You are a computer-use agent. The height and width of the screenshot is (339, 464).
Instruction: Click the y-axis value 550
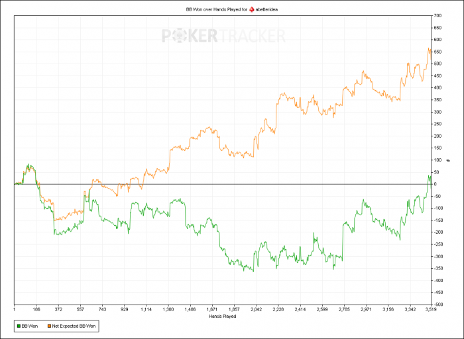click(437, 52)
